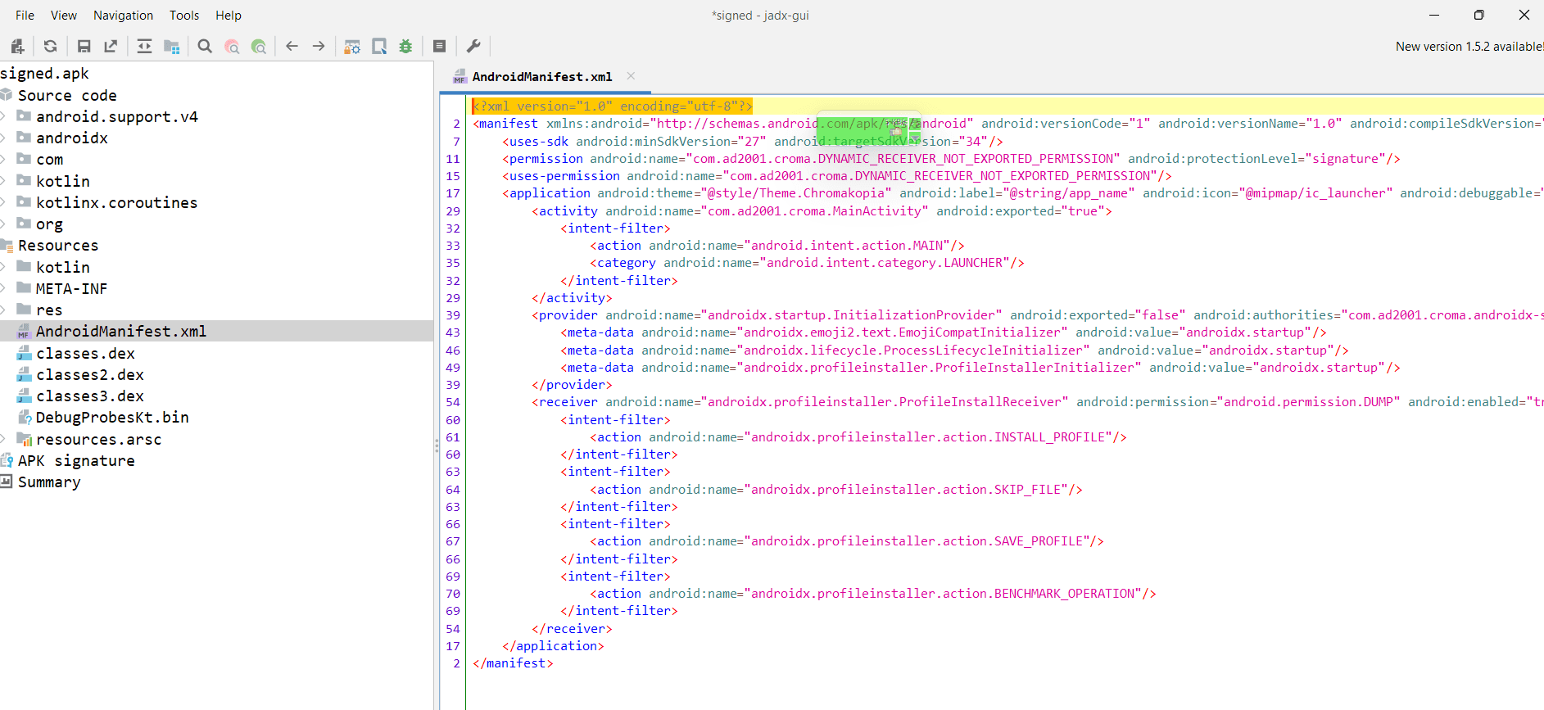This screenshot has height=710, width=1544.
Task: Click android.intent.action.MAIN in the code
Action: [847, 246]
